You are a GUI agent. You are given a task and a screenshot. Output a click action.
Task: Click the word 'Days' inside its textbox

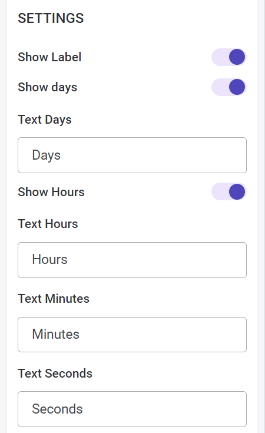click(x=47, y=155)
